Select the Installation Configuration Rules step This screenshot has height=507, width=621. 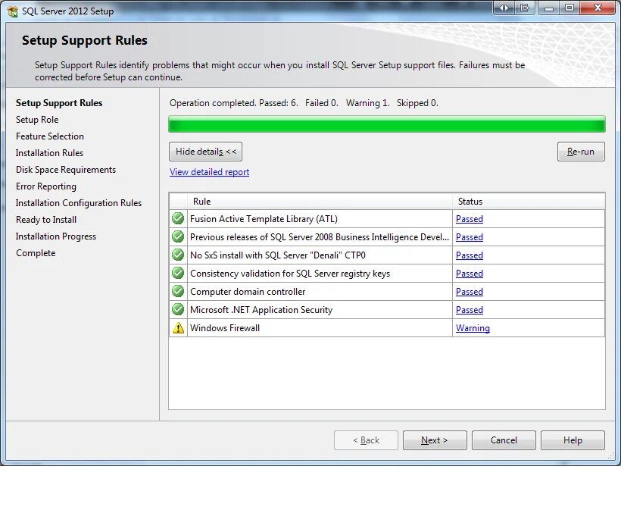point(79,203)
